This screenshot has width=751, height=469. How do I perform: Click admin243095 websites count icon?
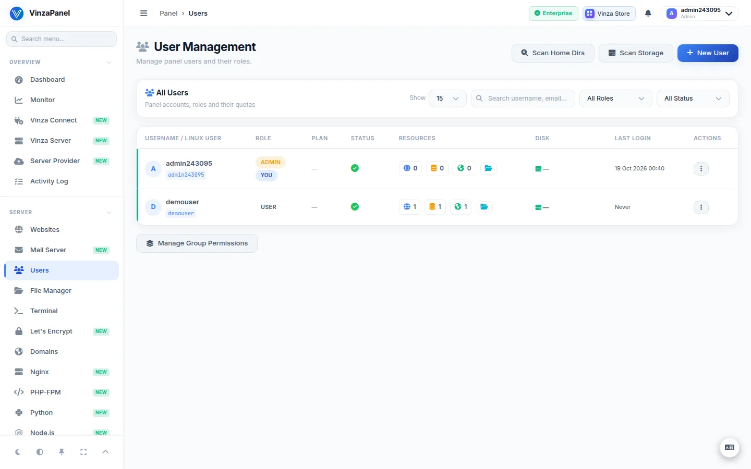pyautogui.click(x=410, y=168)
